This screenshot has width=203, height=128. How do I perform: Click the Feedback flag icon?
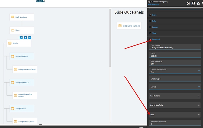(44, 1)
